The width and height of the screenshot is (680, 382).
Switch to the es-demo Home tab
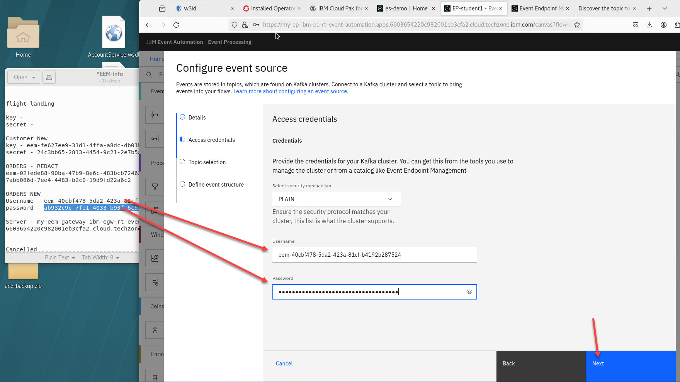click(x=406, y=8)
